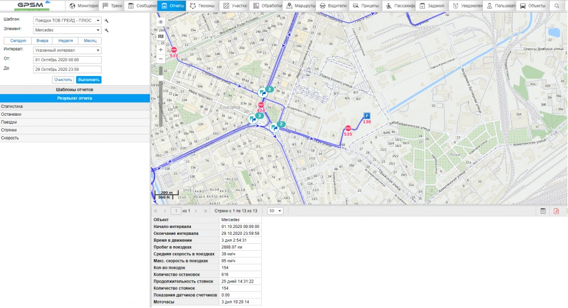
Task: Click the stop marker 533 on map
Action: coord(174,50)
